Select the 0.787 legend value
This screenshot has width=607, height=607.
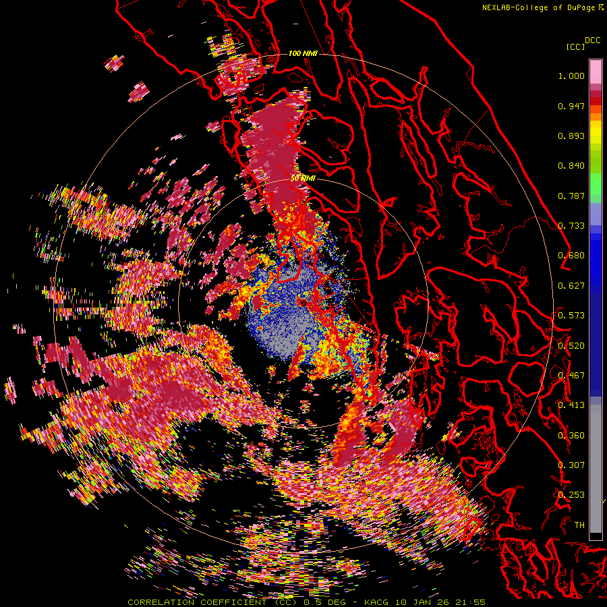[571, 196]
